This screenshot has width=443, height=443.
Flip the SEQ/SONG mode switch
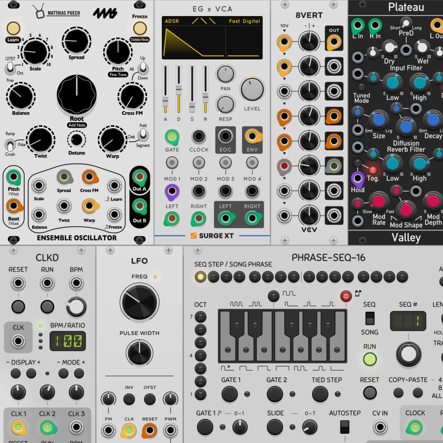[369, 318]
